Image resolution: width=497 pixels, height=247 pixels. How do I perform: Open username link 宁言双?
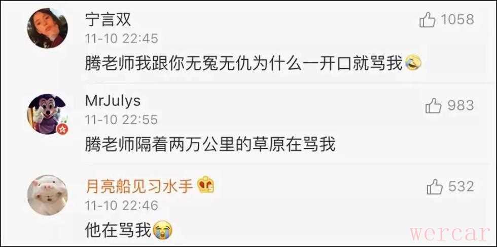[x=108, y=21]
